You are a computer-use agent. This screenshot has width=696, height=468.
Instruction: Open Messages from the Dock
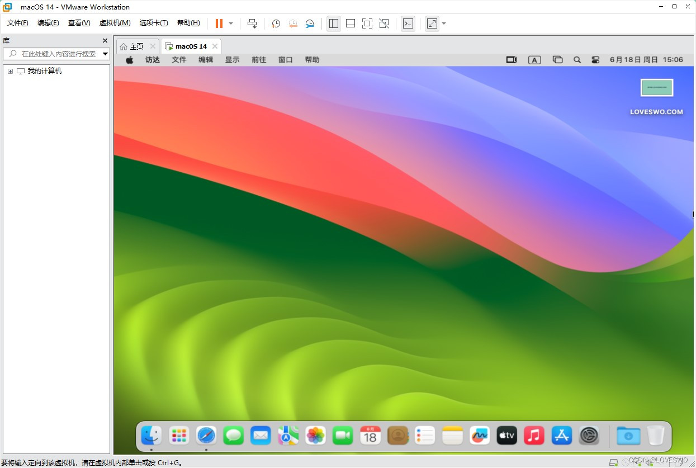(234, 435)
